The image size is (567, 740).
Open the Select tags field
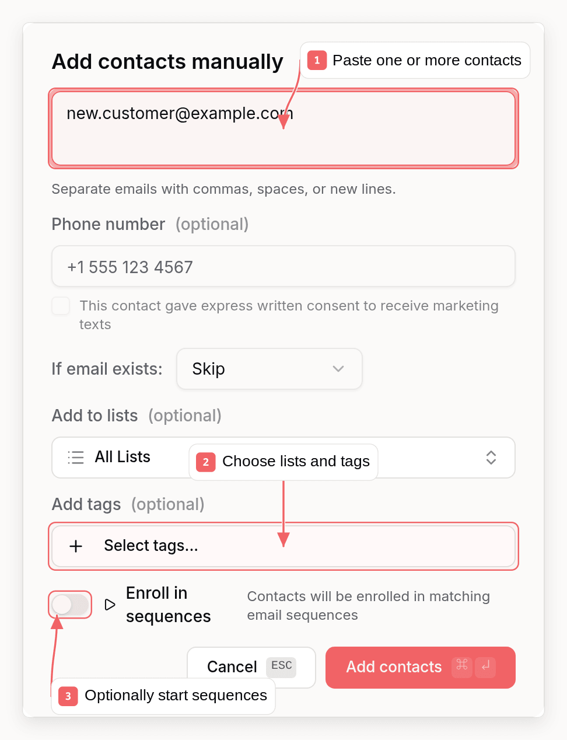point(283,546)
